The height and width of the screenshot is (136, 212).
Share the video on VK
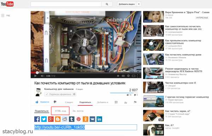click(92, 119)
